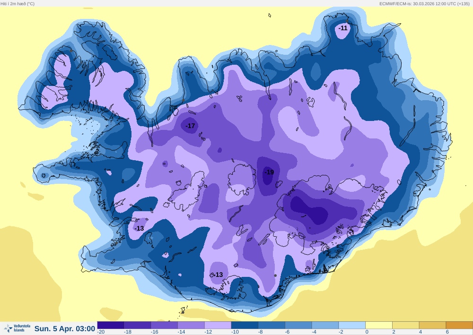Click the -13 label near the southwest peninsula
Image resolution: width=473 pixels, height=335 pixels.
(139, 228)
